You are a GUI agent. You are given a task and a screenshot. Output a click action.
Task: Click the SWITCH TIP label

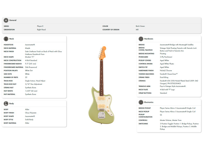point(143,67)
